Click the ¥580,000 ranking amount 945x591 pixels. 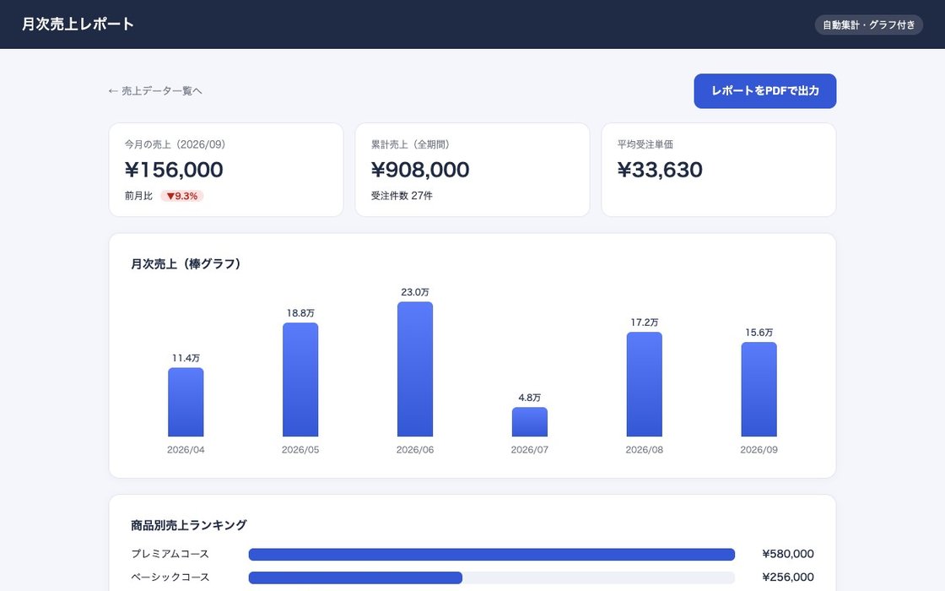pos(788,554)
